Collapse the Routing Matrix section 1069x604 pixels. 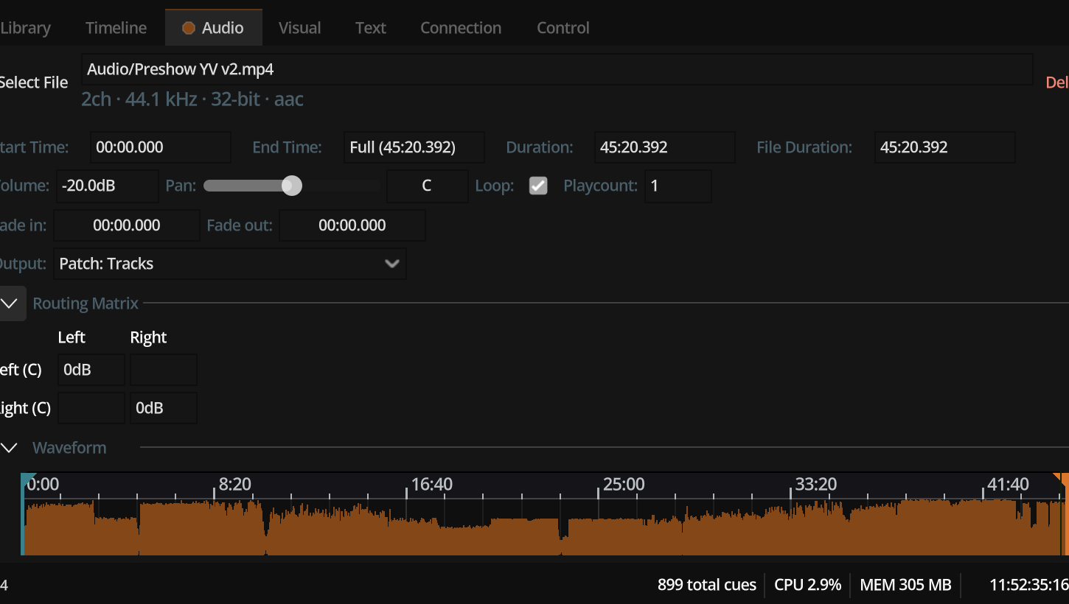[10, 303]
